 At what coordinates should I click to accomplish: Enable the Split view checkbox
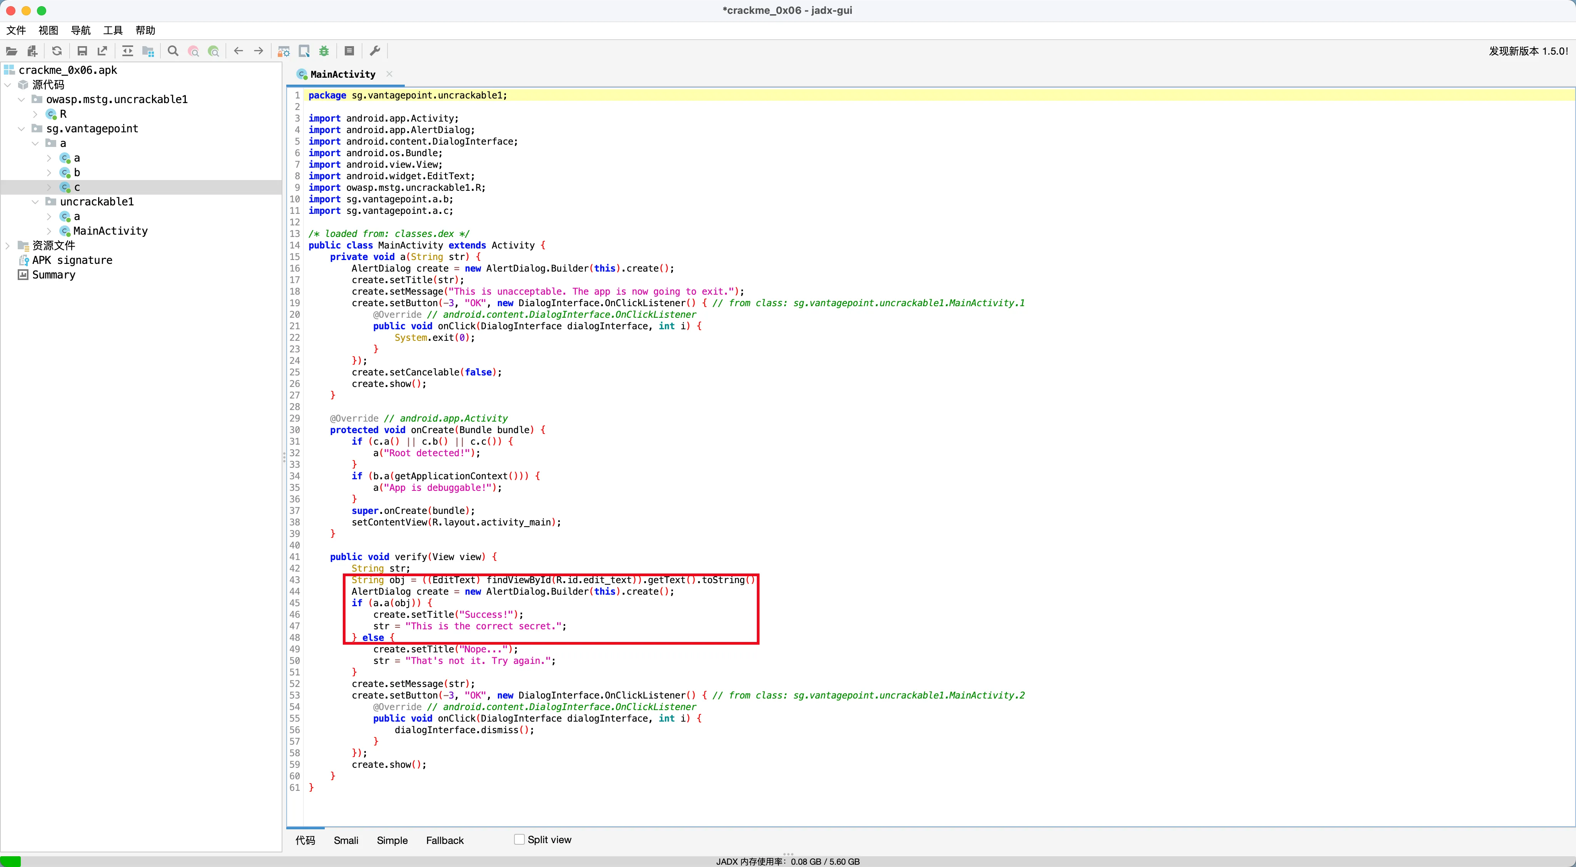(x=519, y=839)
